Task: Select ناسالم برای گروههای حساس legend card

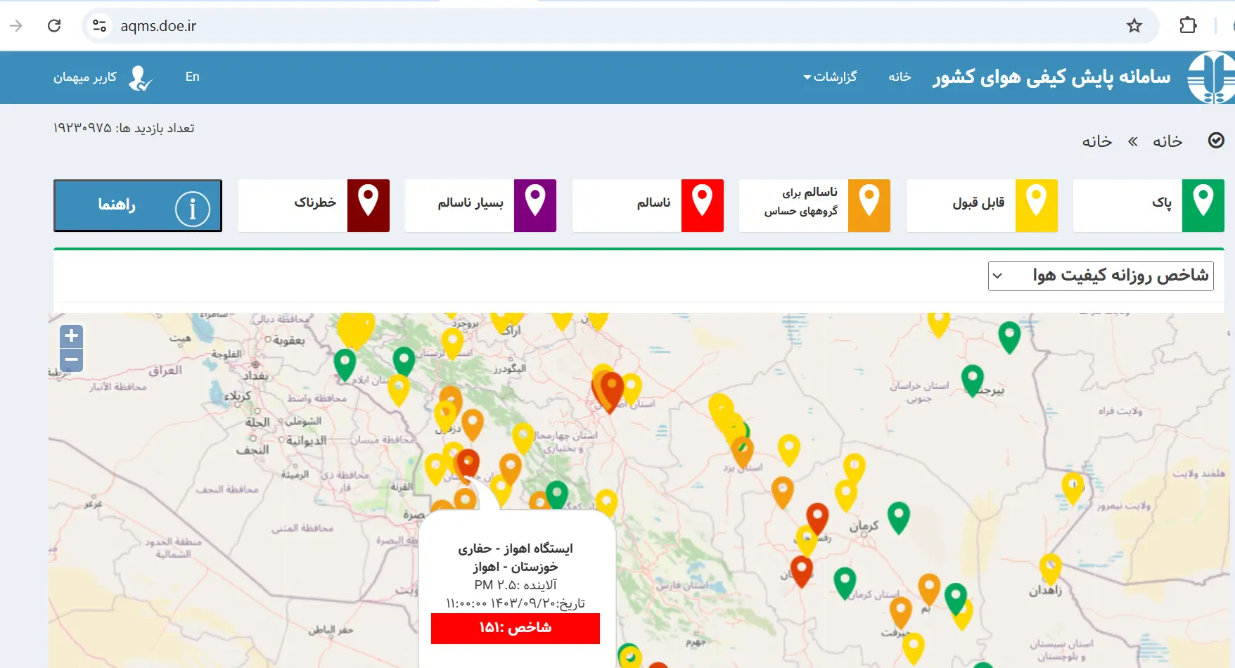Action: pyautogui.click(x=814, y=205)
